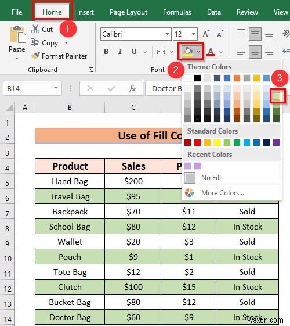Expand the Copy dropdown arrow
The height and width of the screenshot is (326, 290).
(66, 43)
